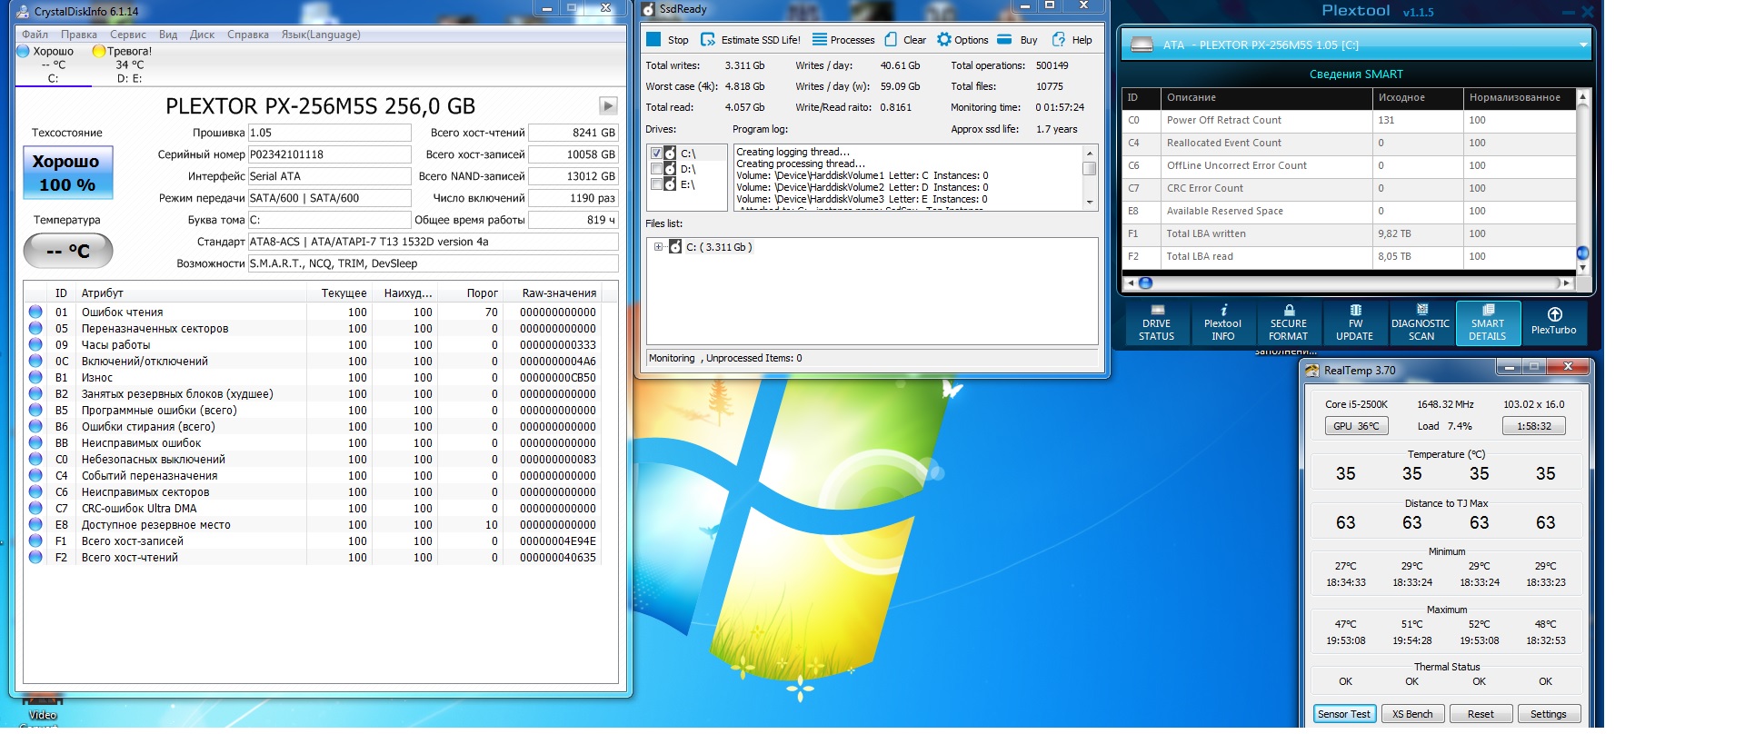Open Сервис menu in CrystalDiskInfo

(128, 35)
